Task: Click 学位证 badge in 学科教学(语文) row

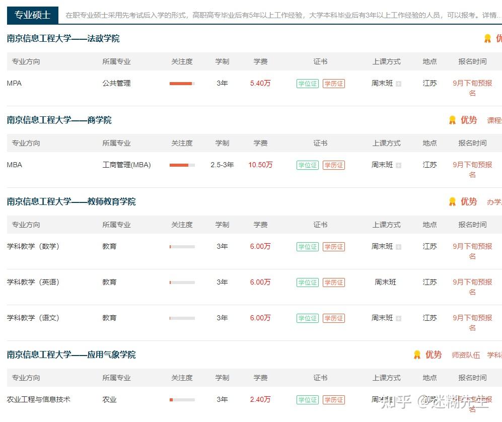Action: coord(308,318)
